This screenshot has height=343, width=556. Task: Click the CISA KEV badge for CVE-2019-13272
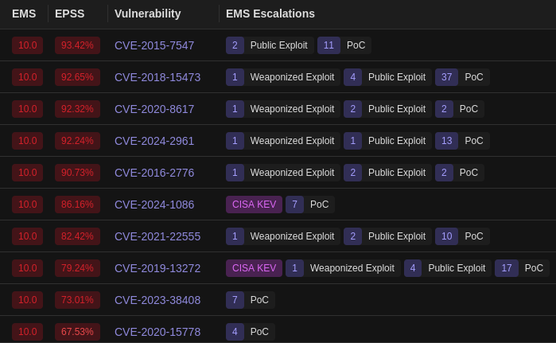point(254,268)
